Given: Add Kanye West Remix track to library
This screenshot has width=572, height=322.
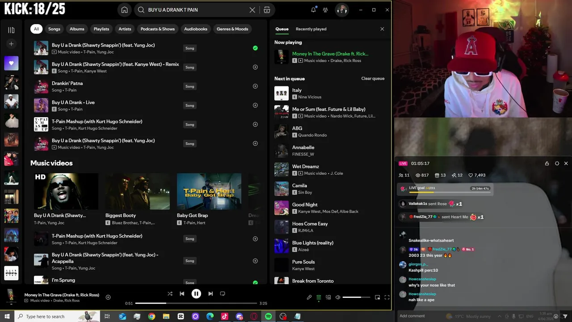Looking at the screenshot, I should 255,67.
